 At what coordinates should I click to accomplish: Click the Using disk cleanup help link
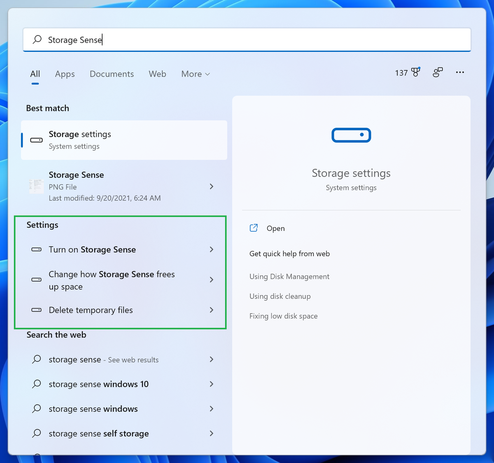pos(280,296)
